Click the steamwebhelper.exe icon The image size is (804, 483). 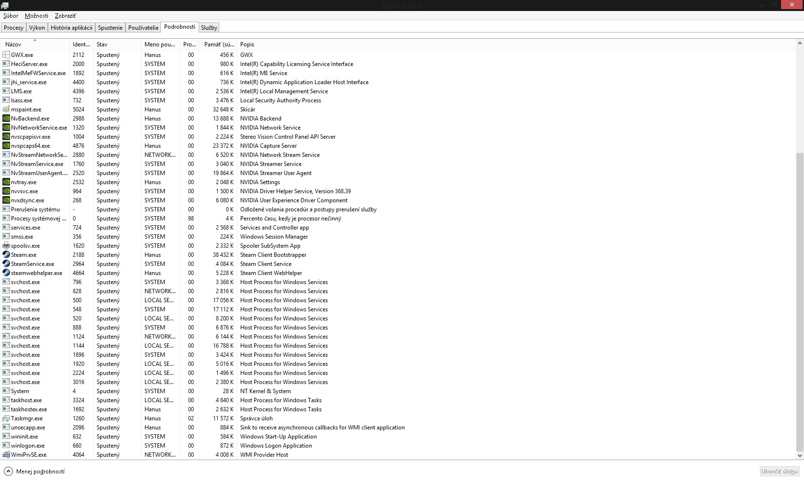6,273
